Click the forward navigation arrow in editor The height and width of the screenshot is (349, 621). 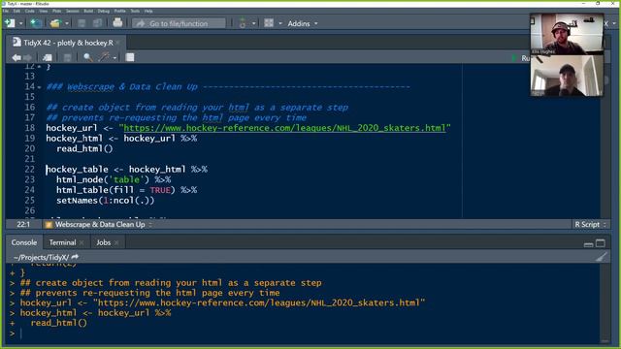[27, 58]
